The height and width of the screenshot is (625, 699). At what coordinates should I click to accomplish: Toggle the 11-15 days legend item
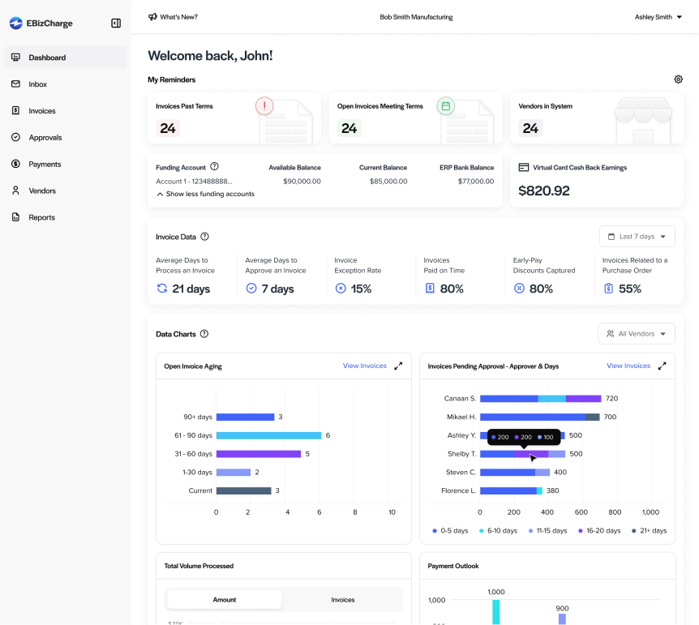[x=547, y=530]
